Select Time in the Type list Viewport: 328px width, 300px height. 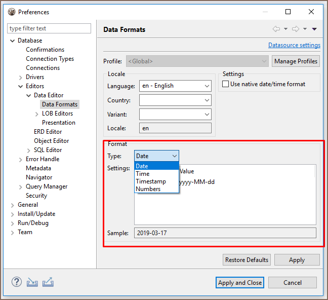coord(156,174)
